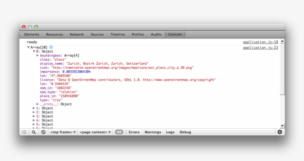304x161 pixels.
Task: Open the application.js:18 source link
Action: click(260, 42)
